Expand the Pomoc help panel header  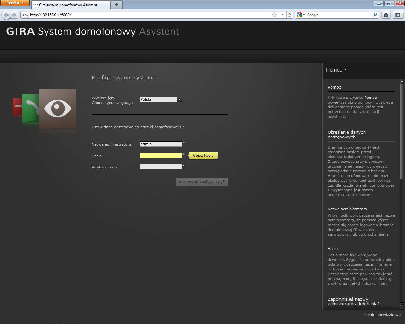coord(336,70)
